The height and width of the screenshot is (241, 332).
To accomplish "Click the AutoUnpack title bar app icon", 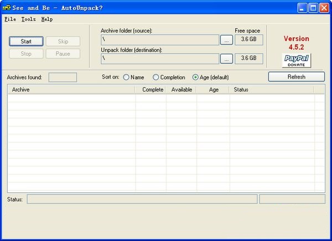I will tap(7, 8).
